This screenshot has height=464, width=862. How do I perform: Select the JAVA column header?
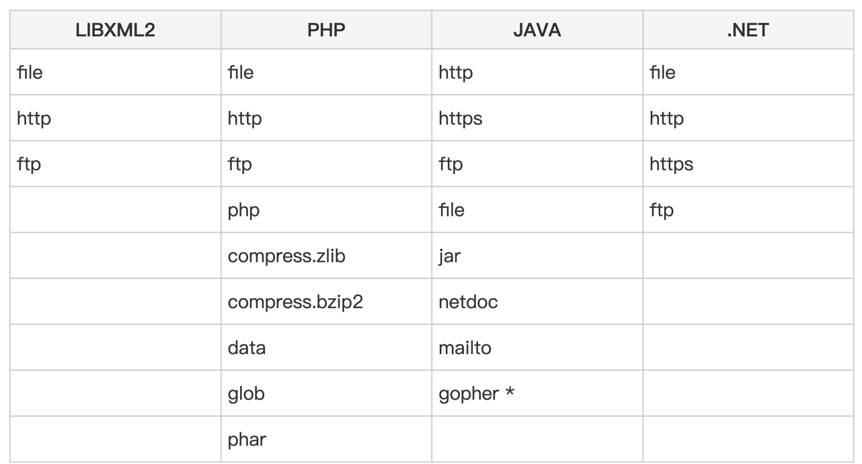[537, 30]
